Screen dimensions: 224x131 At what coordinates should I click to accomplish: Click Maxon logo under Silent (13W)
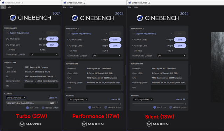pos(157,124)
